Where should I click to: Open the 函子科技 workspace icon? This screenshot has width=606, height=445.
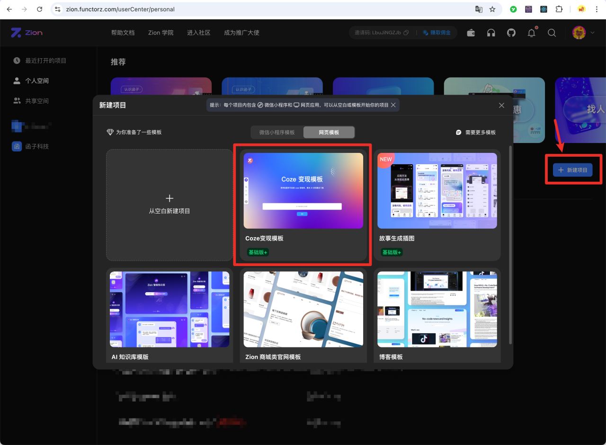tap(17, 146)
